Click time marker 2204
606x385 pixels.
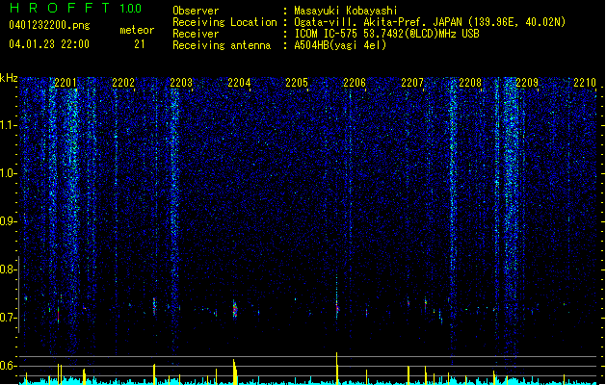tap(239, 83)
